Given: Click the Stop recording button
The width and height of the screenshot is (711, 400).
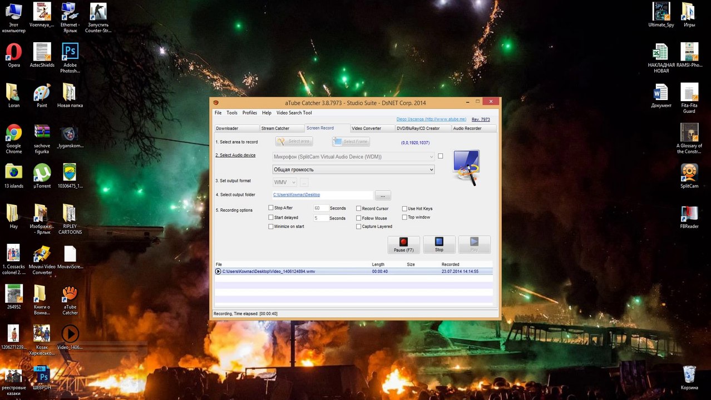Looking at the screenshot, I should (439, 244).
